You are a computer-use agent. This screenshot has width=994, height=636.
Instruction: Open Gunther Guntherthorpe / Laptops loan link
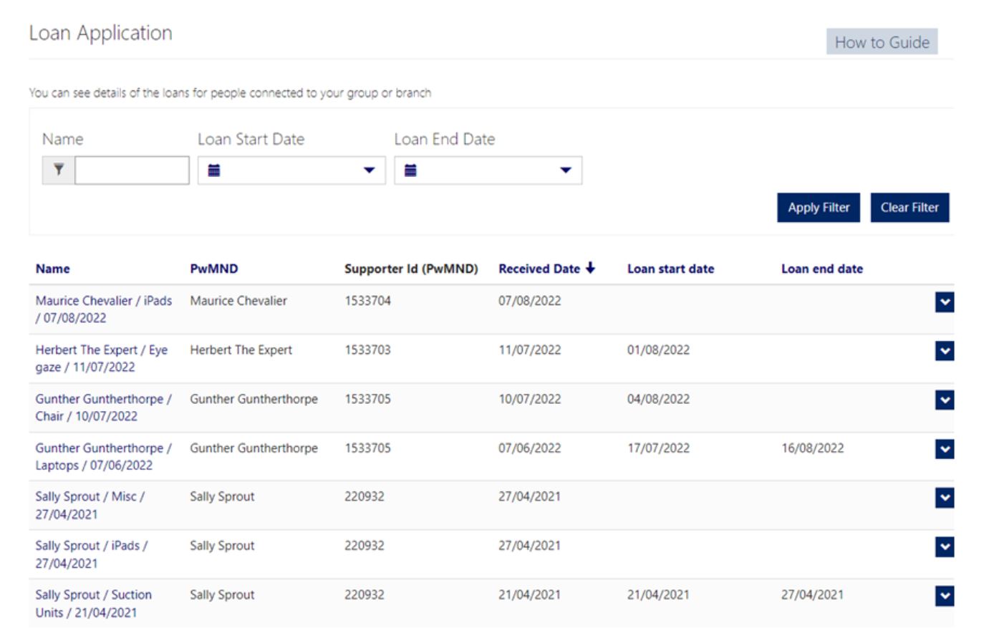point(104,456)
